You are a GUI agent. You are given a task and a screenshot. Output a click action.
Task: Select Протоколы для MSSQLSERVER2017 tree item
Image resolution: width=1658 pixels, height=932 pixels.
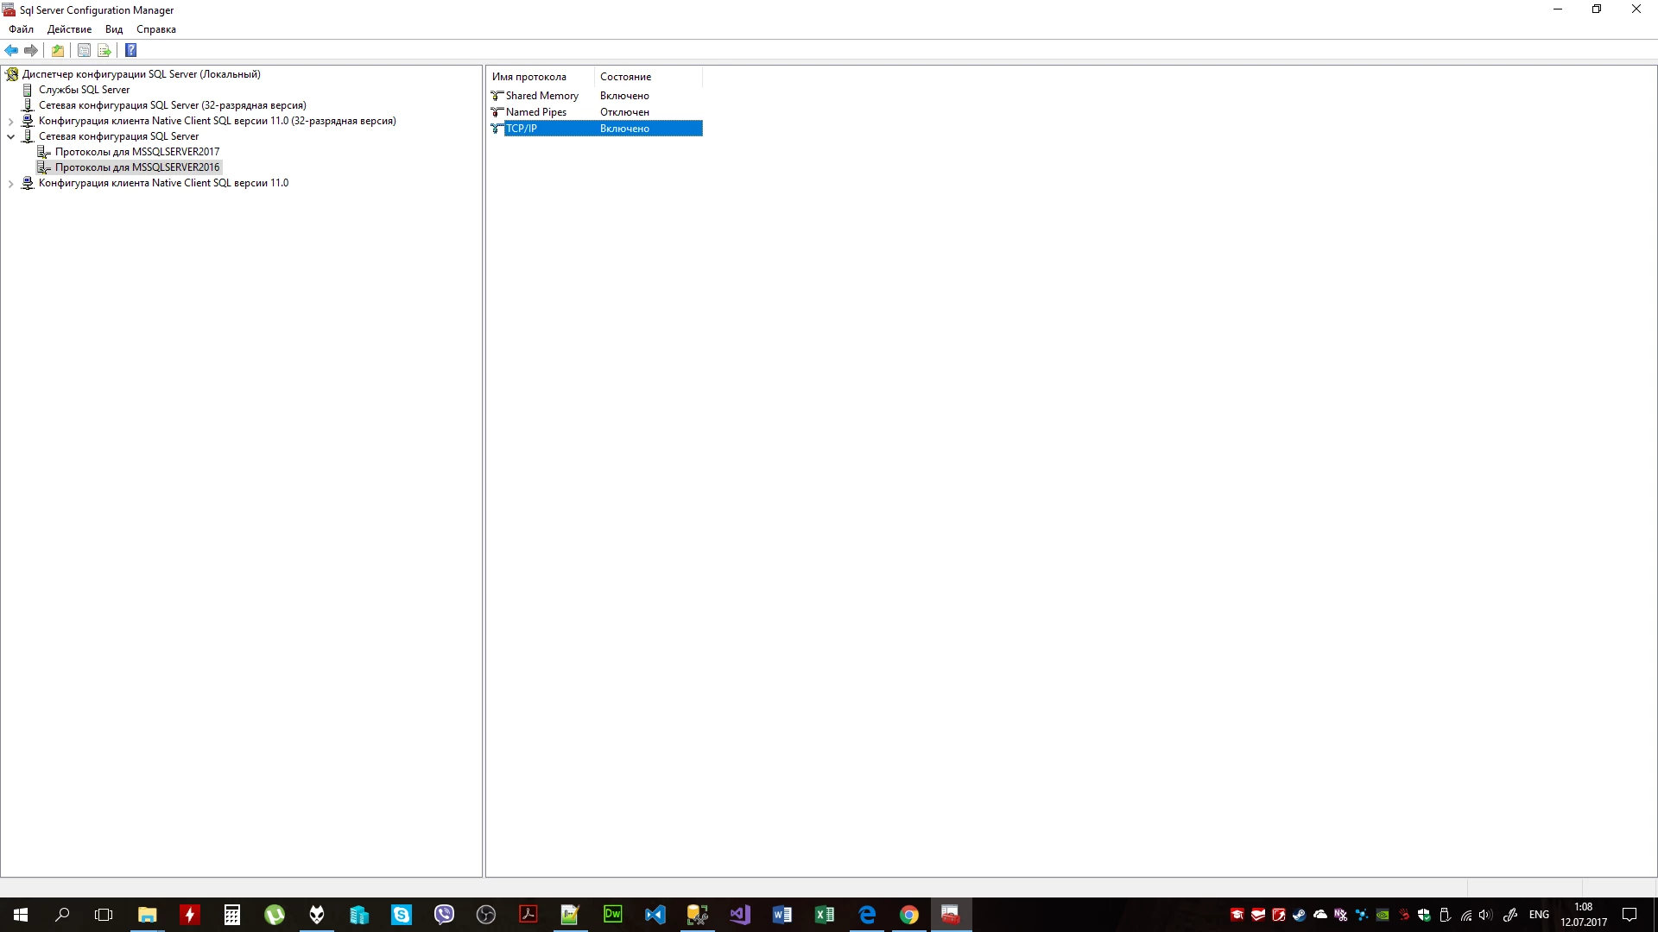[136, 152]
